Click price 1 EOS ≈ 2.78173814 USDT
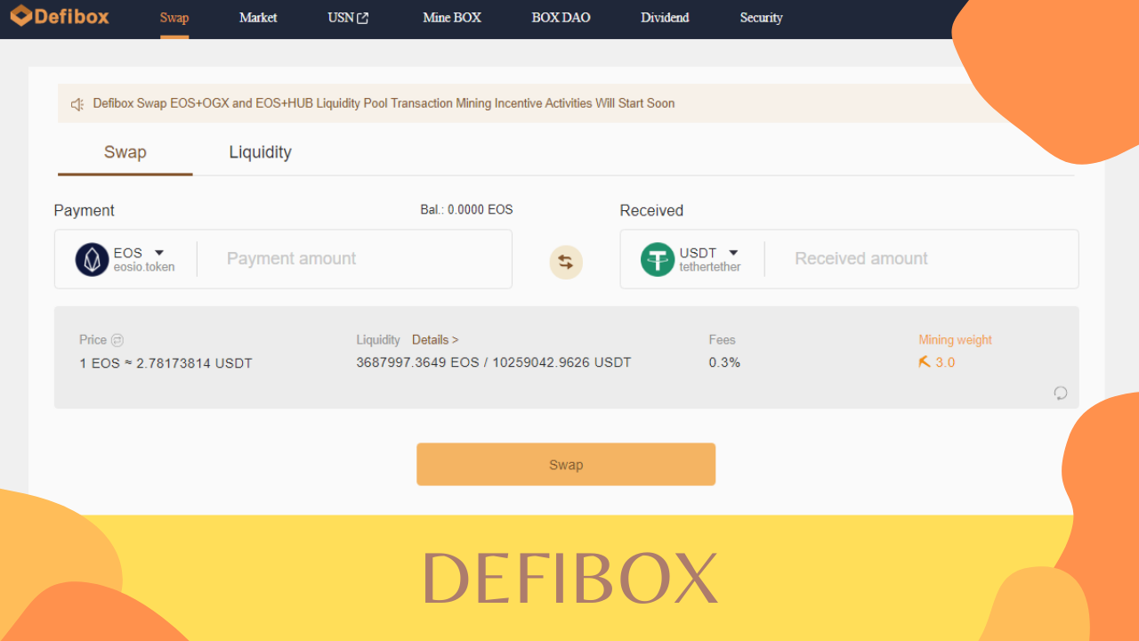The image size is (1139, 641). (x=166, y=363)
